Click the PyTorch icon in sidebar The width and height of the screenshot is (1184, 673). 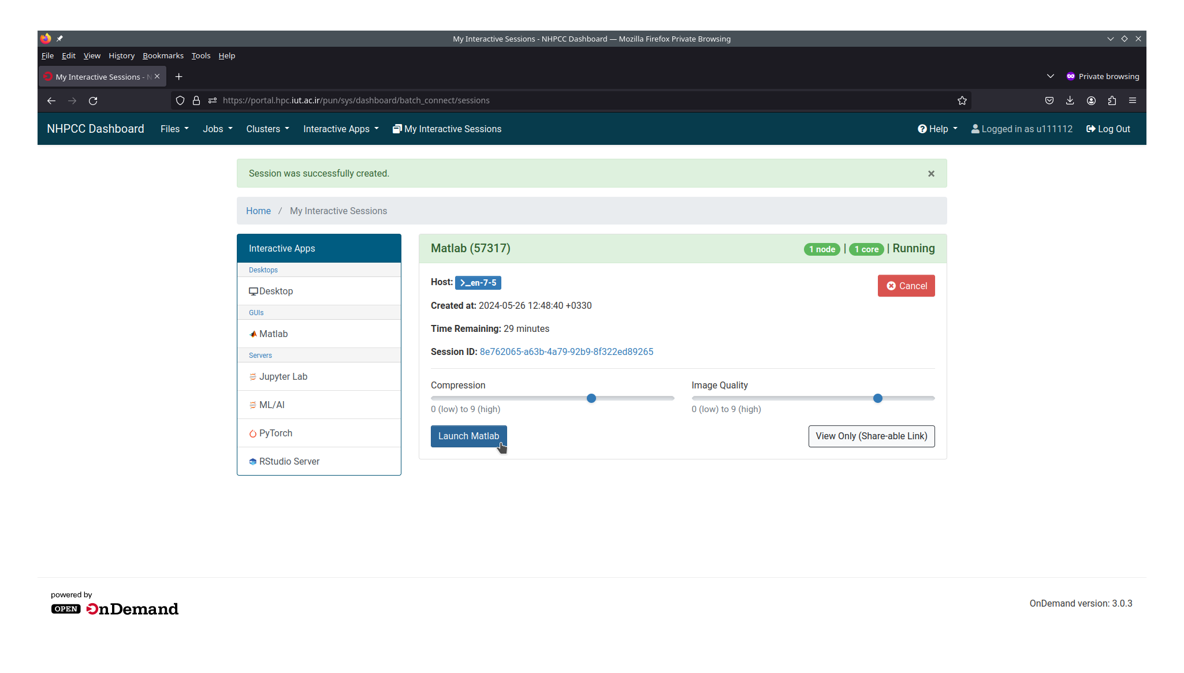(254, 433)
